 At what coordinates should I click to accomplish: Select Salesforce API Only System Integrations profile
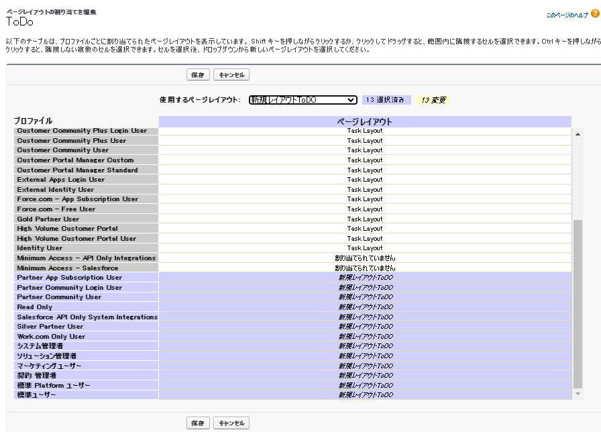tap(87, 317)
